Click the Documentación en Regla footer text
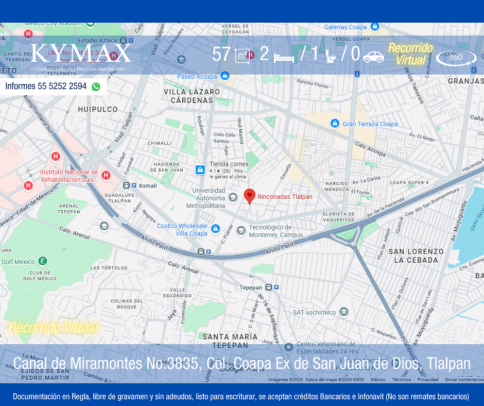The width and height of the screenshot is (484, 406). (241, 396)
